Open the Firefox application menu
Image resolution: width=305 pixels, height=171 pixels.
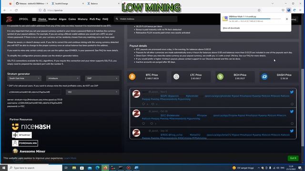pyautogui.click(x=300, y=10)
